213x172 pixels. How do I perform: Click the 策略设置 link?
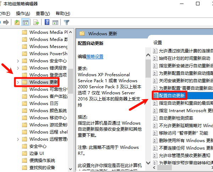95,56
